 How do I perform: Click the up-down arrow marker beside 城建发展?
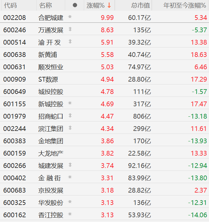coord(70,165)
